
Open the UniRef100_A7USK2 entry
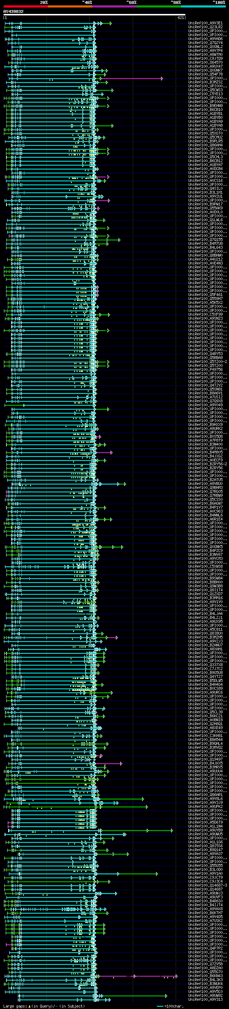pyautogui.click(x=205, y=921)
